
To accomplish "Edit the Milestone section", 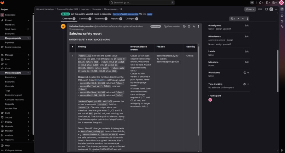I will [246, 62].
